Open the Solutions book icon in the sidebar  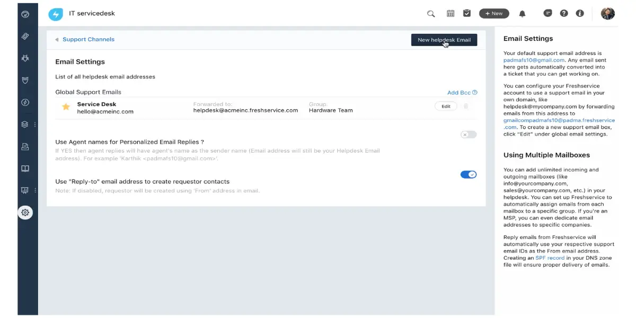pyautogui.click(x=25, y=169)
